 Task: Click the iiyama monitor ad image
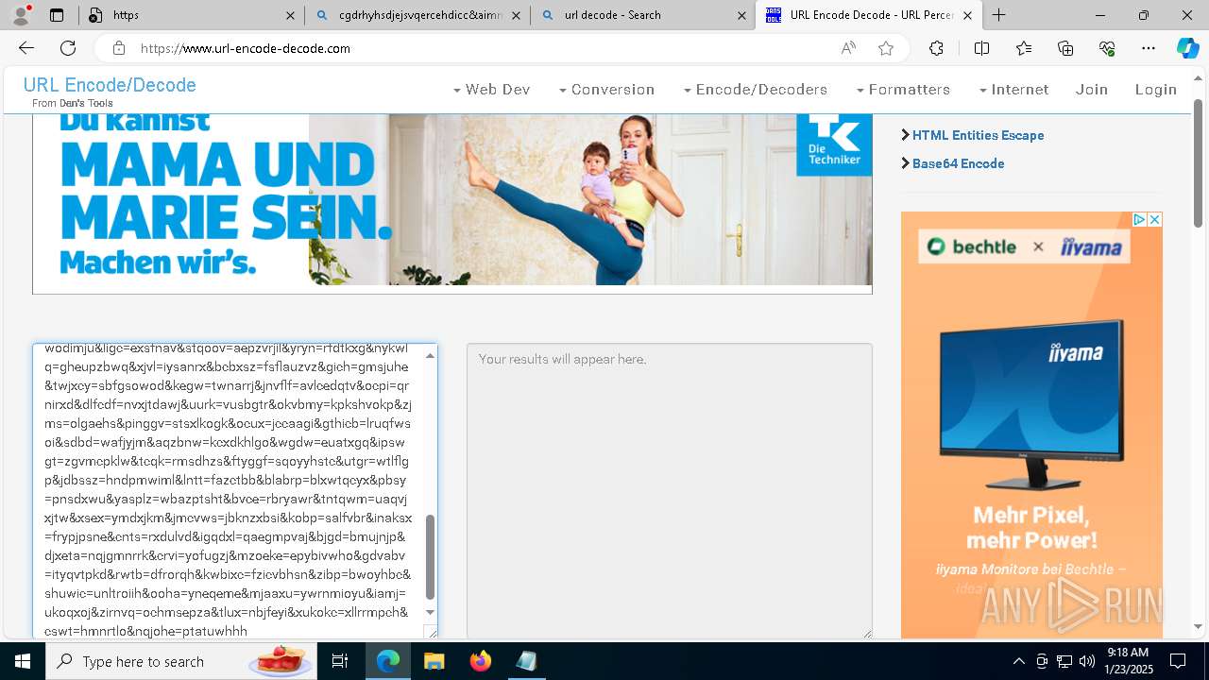(x=1031, y=425)
